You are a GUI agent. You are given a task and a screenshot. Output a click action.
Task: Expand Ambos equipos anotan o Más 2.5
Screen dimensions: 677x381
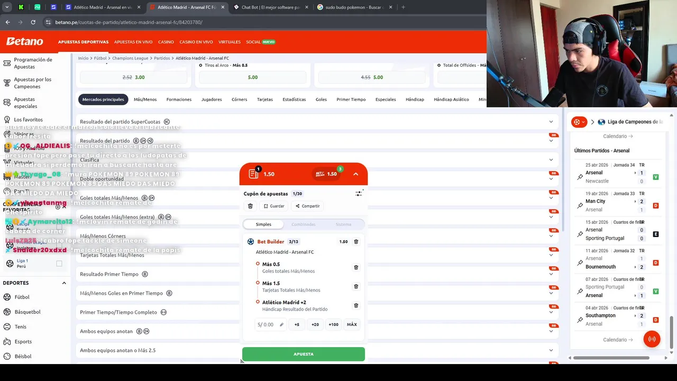pyautogui.click(x=551, y=350)
